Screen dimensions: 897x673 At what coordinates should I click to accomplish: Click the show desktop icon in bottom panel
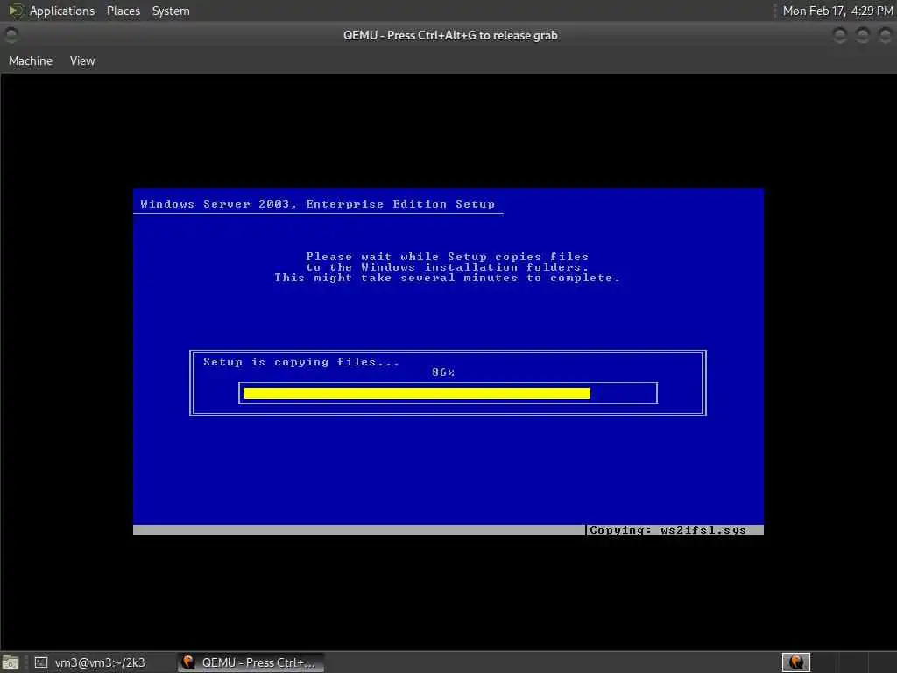11,663
